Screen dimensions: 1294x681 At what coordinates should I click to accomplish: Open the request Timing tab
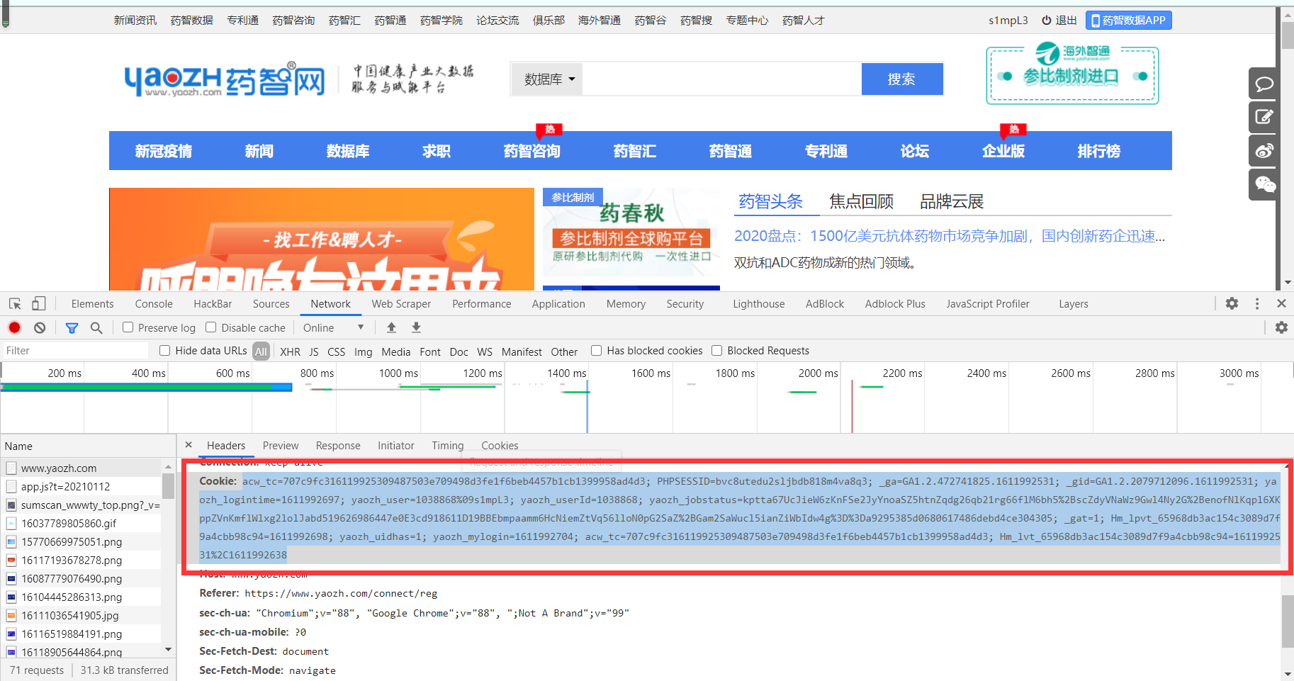[x=448, y=445]
